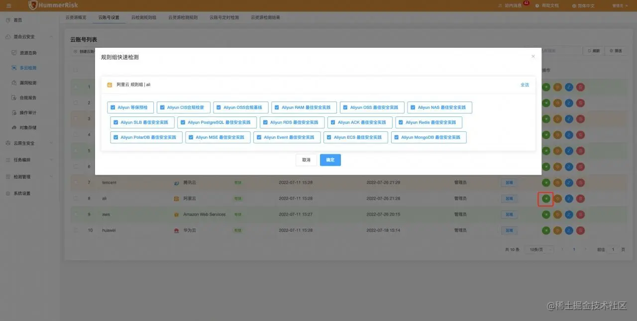
Task: Switch to the 云账号设置 tab
Action: 109,17
